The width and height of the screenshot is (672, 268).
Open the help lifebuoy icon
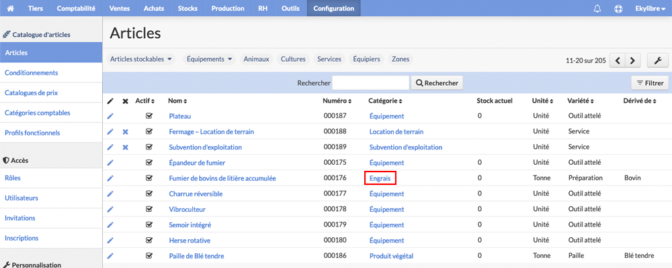(x=618, y=8)
